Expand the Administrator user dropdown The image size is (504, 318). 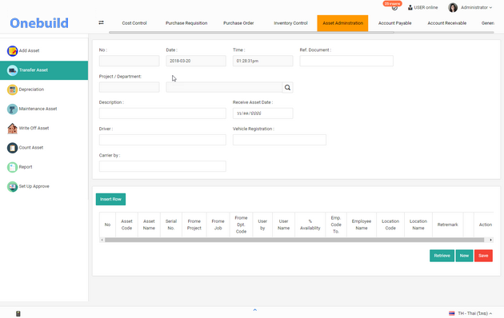(x=470, y=7)
